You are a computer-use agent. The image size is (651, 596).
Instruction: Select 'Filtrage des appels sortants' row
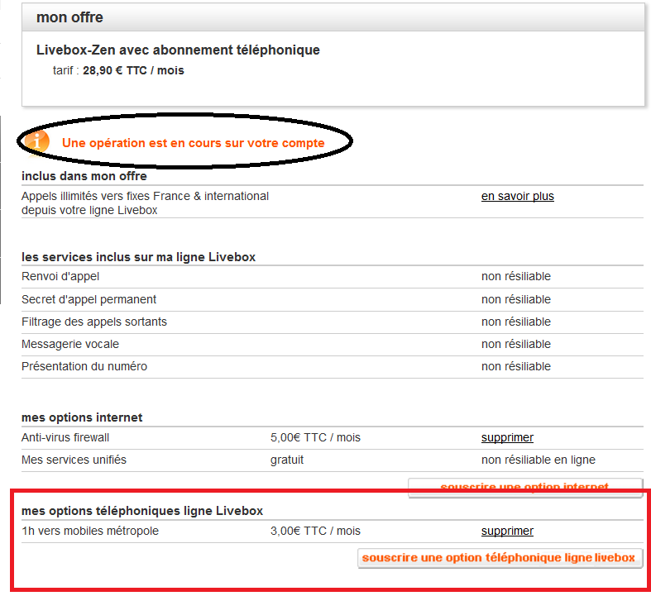[x=333, y=322]
